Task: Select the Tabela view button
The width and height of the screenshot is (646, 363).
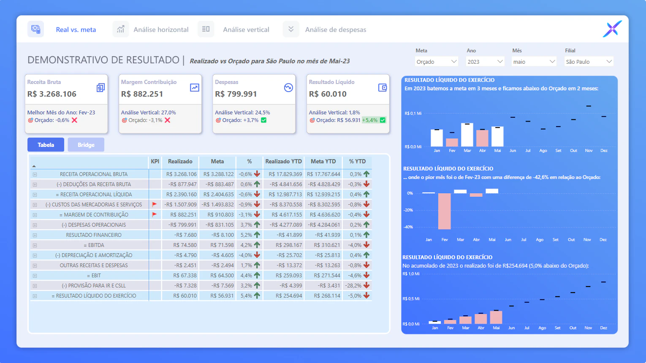Action: [46, 145]
